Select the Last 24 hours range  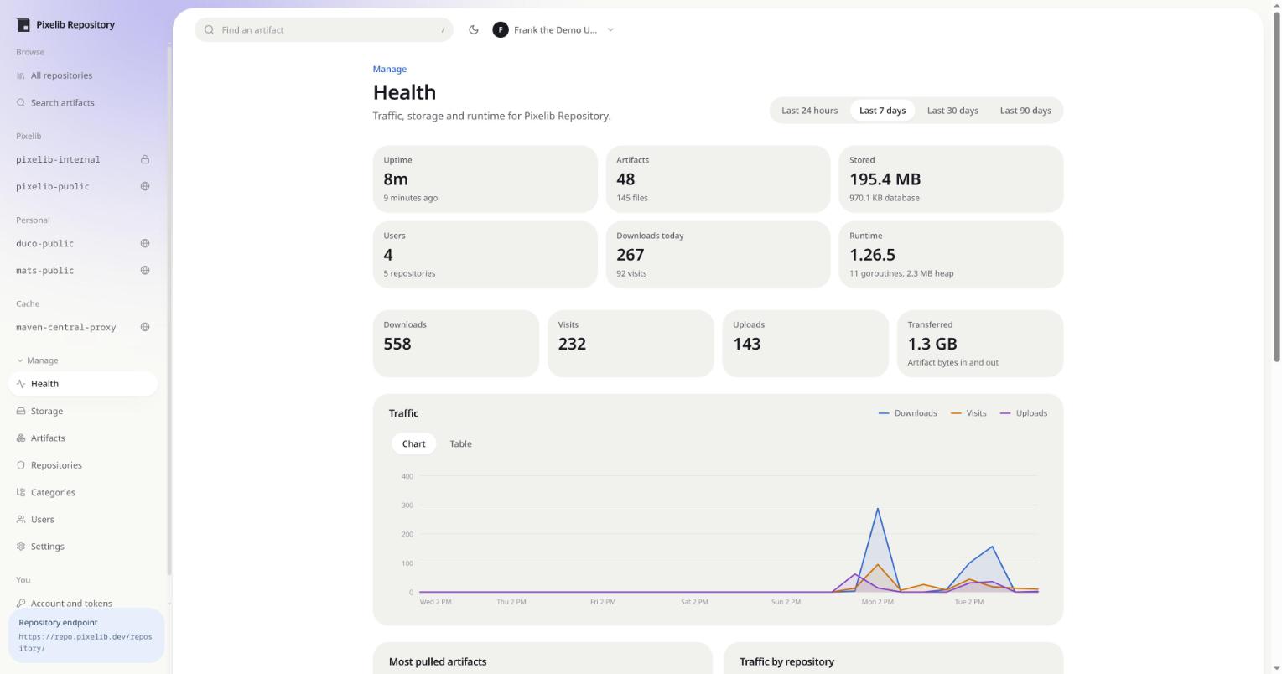pyautogui.click(x=809, y=111)
